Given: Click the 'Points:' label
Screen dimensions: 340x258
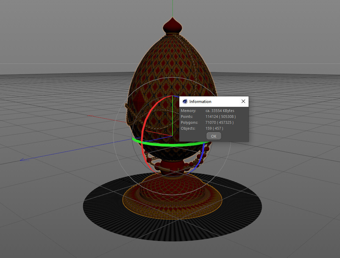Looking at the screenshot, I should pyautogui.click(x=187, y=117).
